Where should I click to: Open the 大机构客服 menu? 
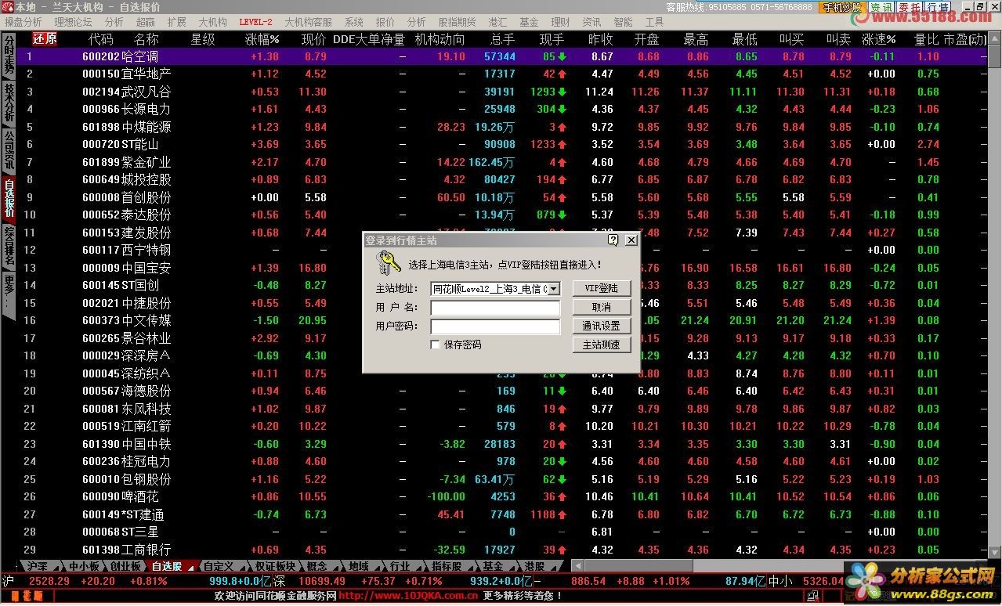pos(308,22)
